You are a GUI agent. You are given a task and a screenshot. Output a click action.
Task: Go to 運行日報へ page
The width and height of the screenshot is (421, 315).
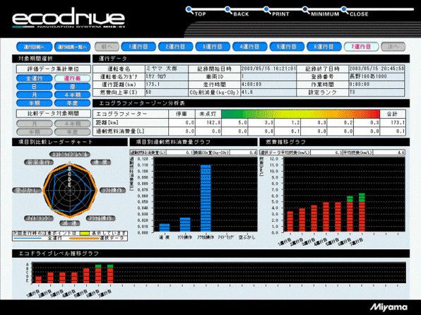point(35,47)
